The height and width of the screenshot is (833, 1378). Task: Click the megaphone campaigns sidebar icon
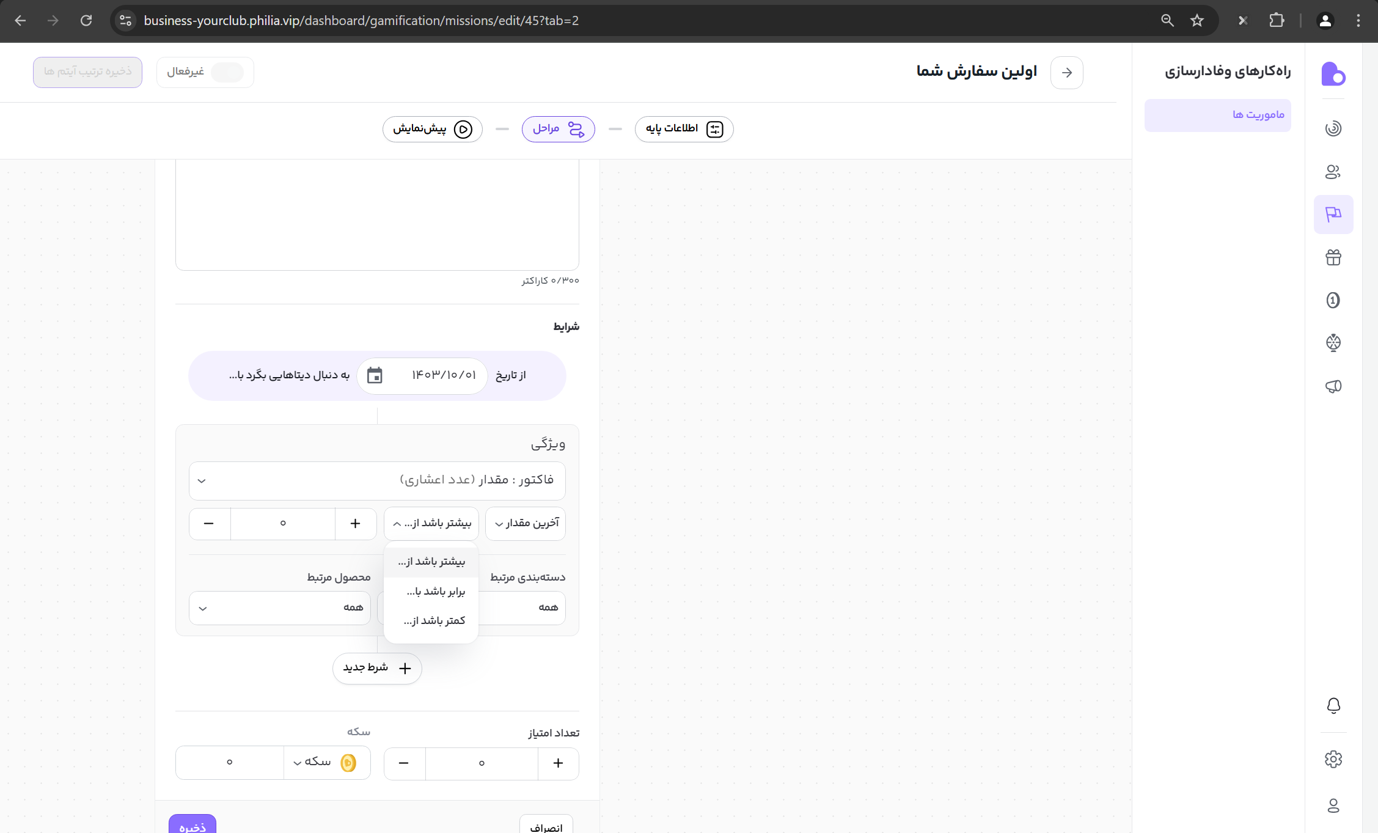(x=1333, y=386)
